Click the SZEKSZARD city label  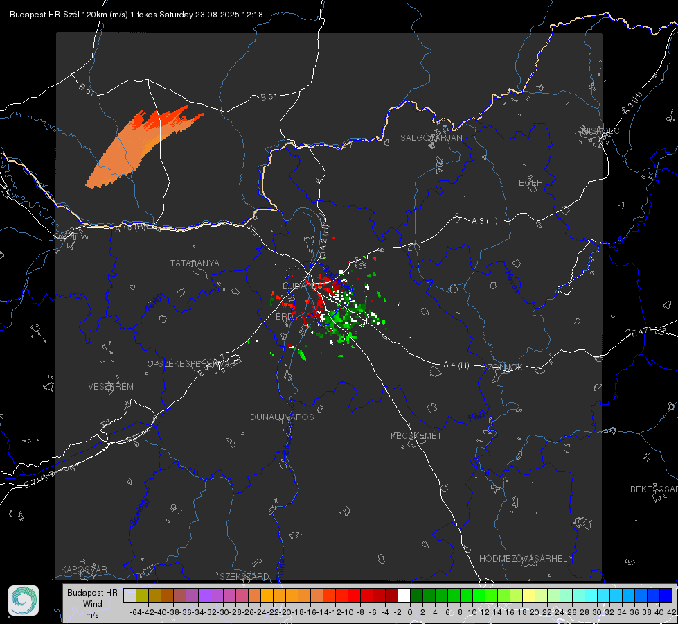(244, 576)
